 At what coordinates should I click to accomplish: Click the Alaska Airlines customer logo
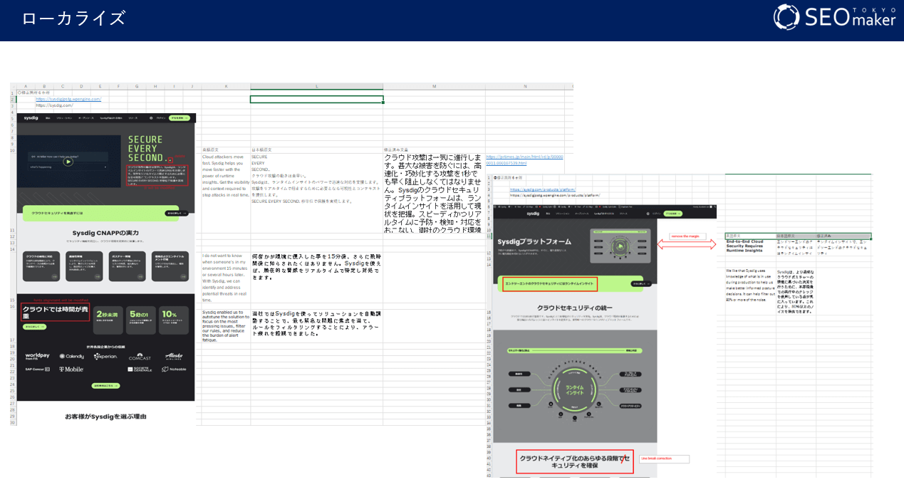pos(174,356)
